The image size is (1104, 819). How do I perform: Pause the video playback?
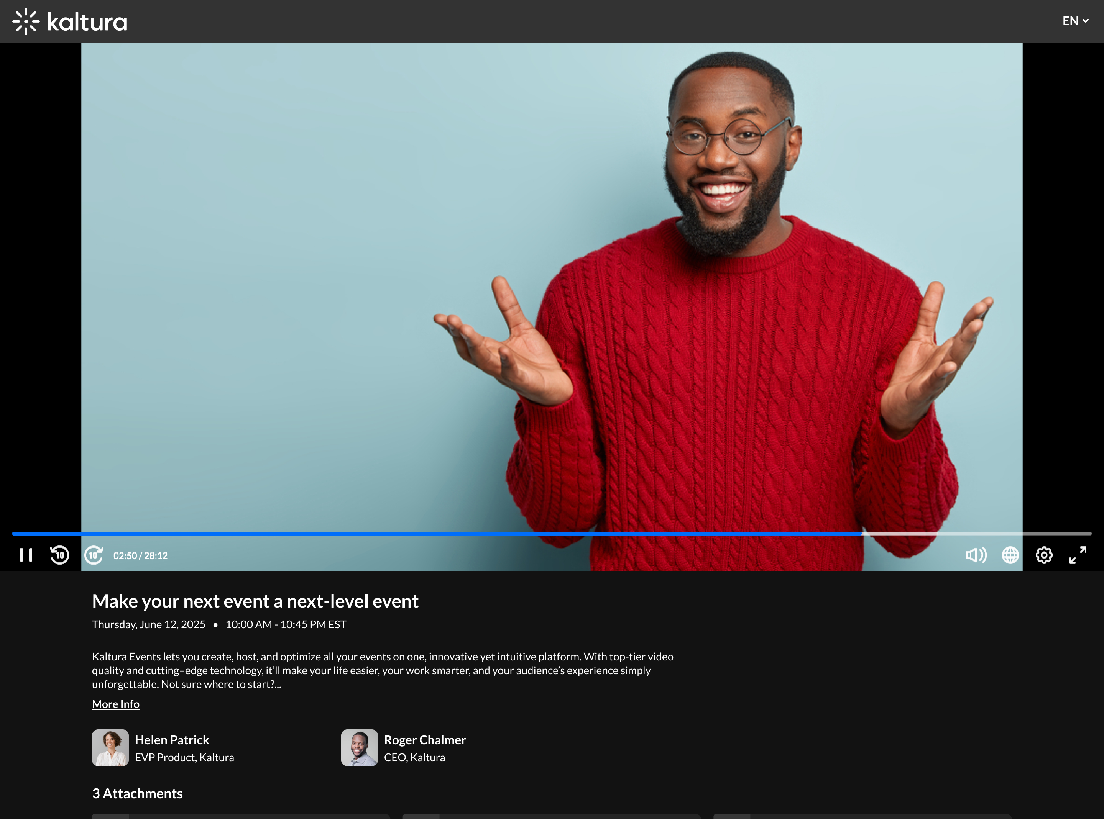click(x=26, y=555)
